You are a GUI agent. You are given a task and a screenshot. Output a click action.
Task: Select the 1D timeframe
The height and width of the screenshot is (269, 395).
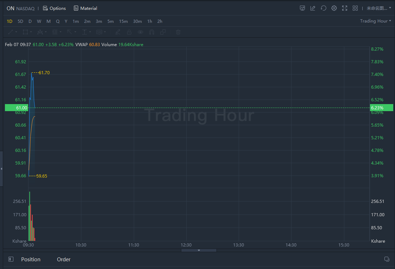(10, 21)
